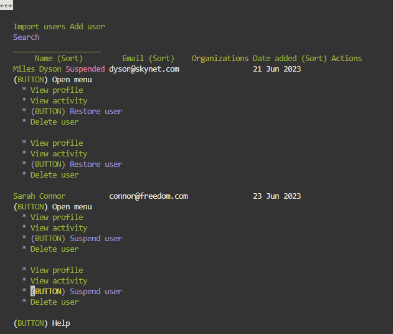The height and width of the screenshot is (334, 393).
Task: Click the highlighted Suspend user button for Sarah Connor
Action: [77, 292]
